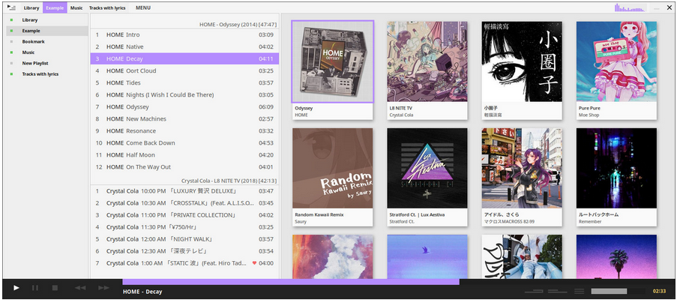The width and height of the screenshot is (677, 300).
Task: Open the Odyssey album cover by HOME
Action: coord(332,61)
